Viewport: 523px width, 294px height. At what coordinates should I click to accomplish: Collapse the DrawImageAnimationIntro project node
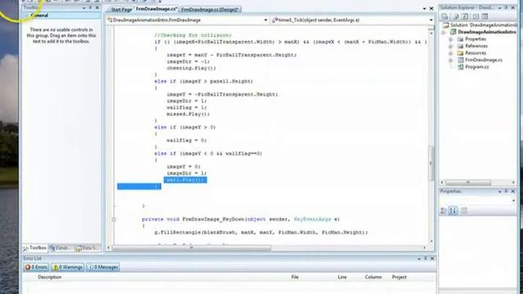(x=444, y=33)
